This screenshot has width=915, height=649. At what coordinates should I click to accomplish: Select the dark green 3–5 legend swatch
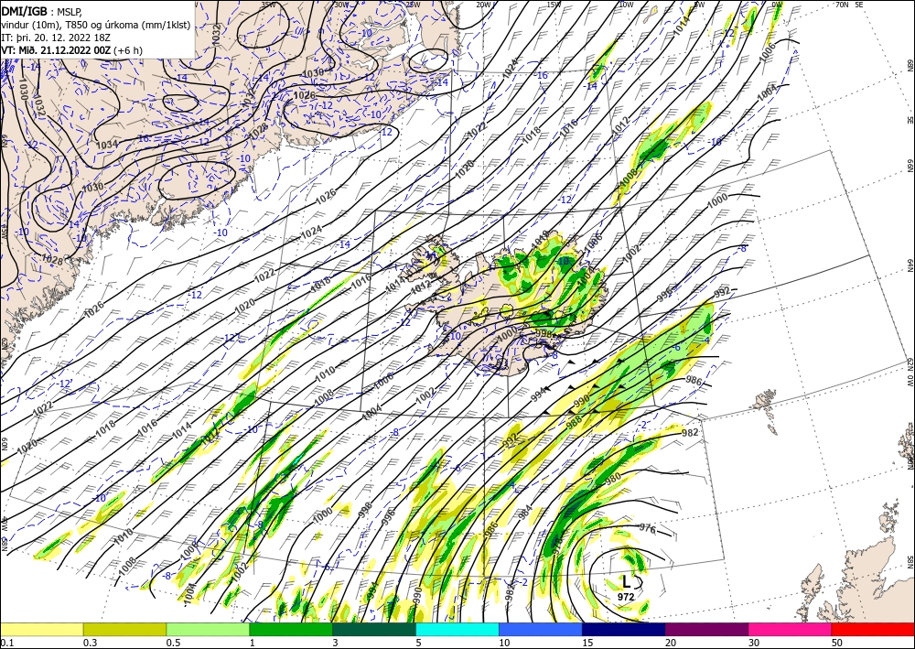coord(374,629)
